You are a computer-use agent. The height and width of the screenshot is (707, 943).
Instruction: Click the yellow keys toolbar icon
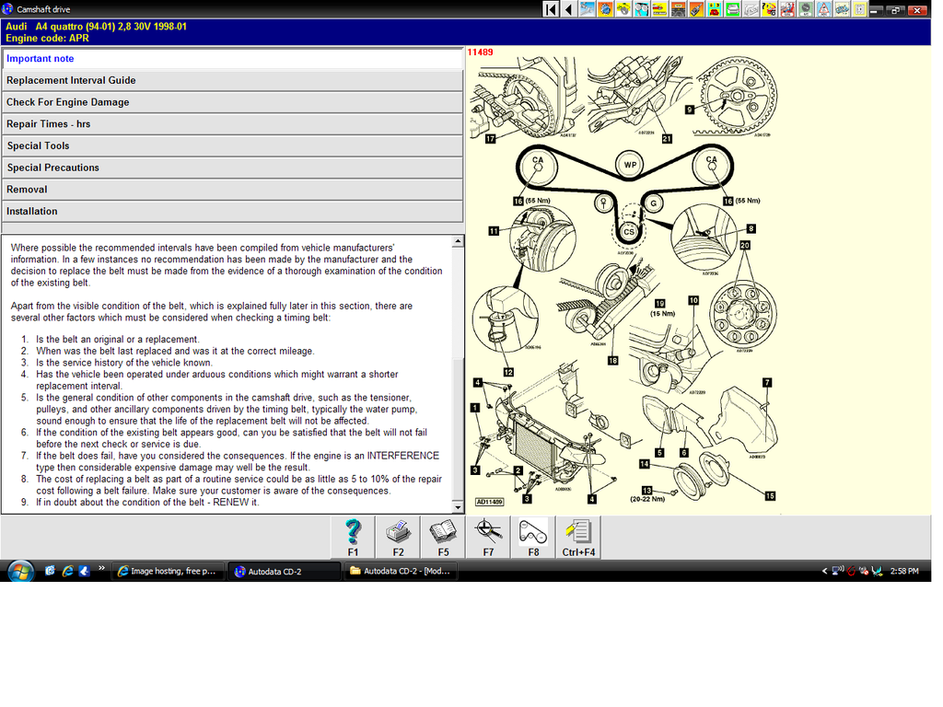pyautogui.click(x=623, y=9)
